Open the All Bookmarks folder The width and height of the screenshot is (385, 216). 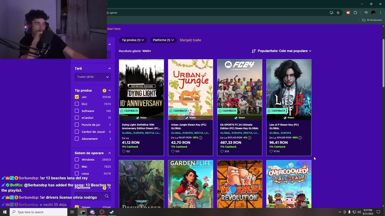[x=372, y=20]
